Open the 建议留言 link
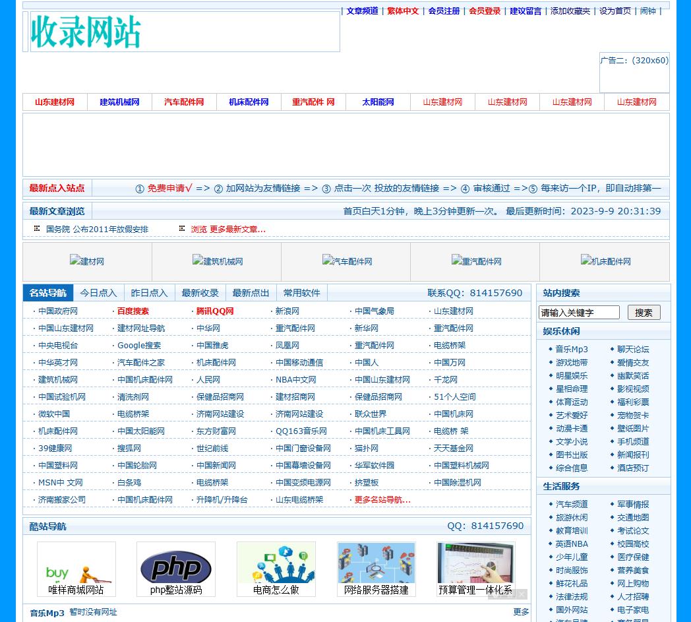 (x=526, y=11)
